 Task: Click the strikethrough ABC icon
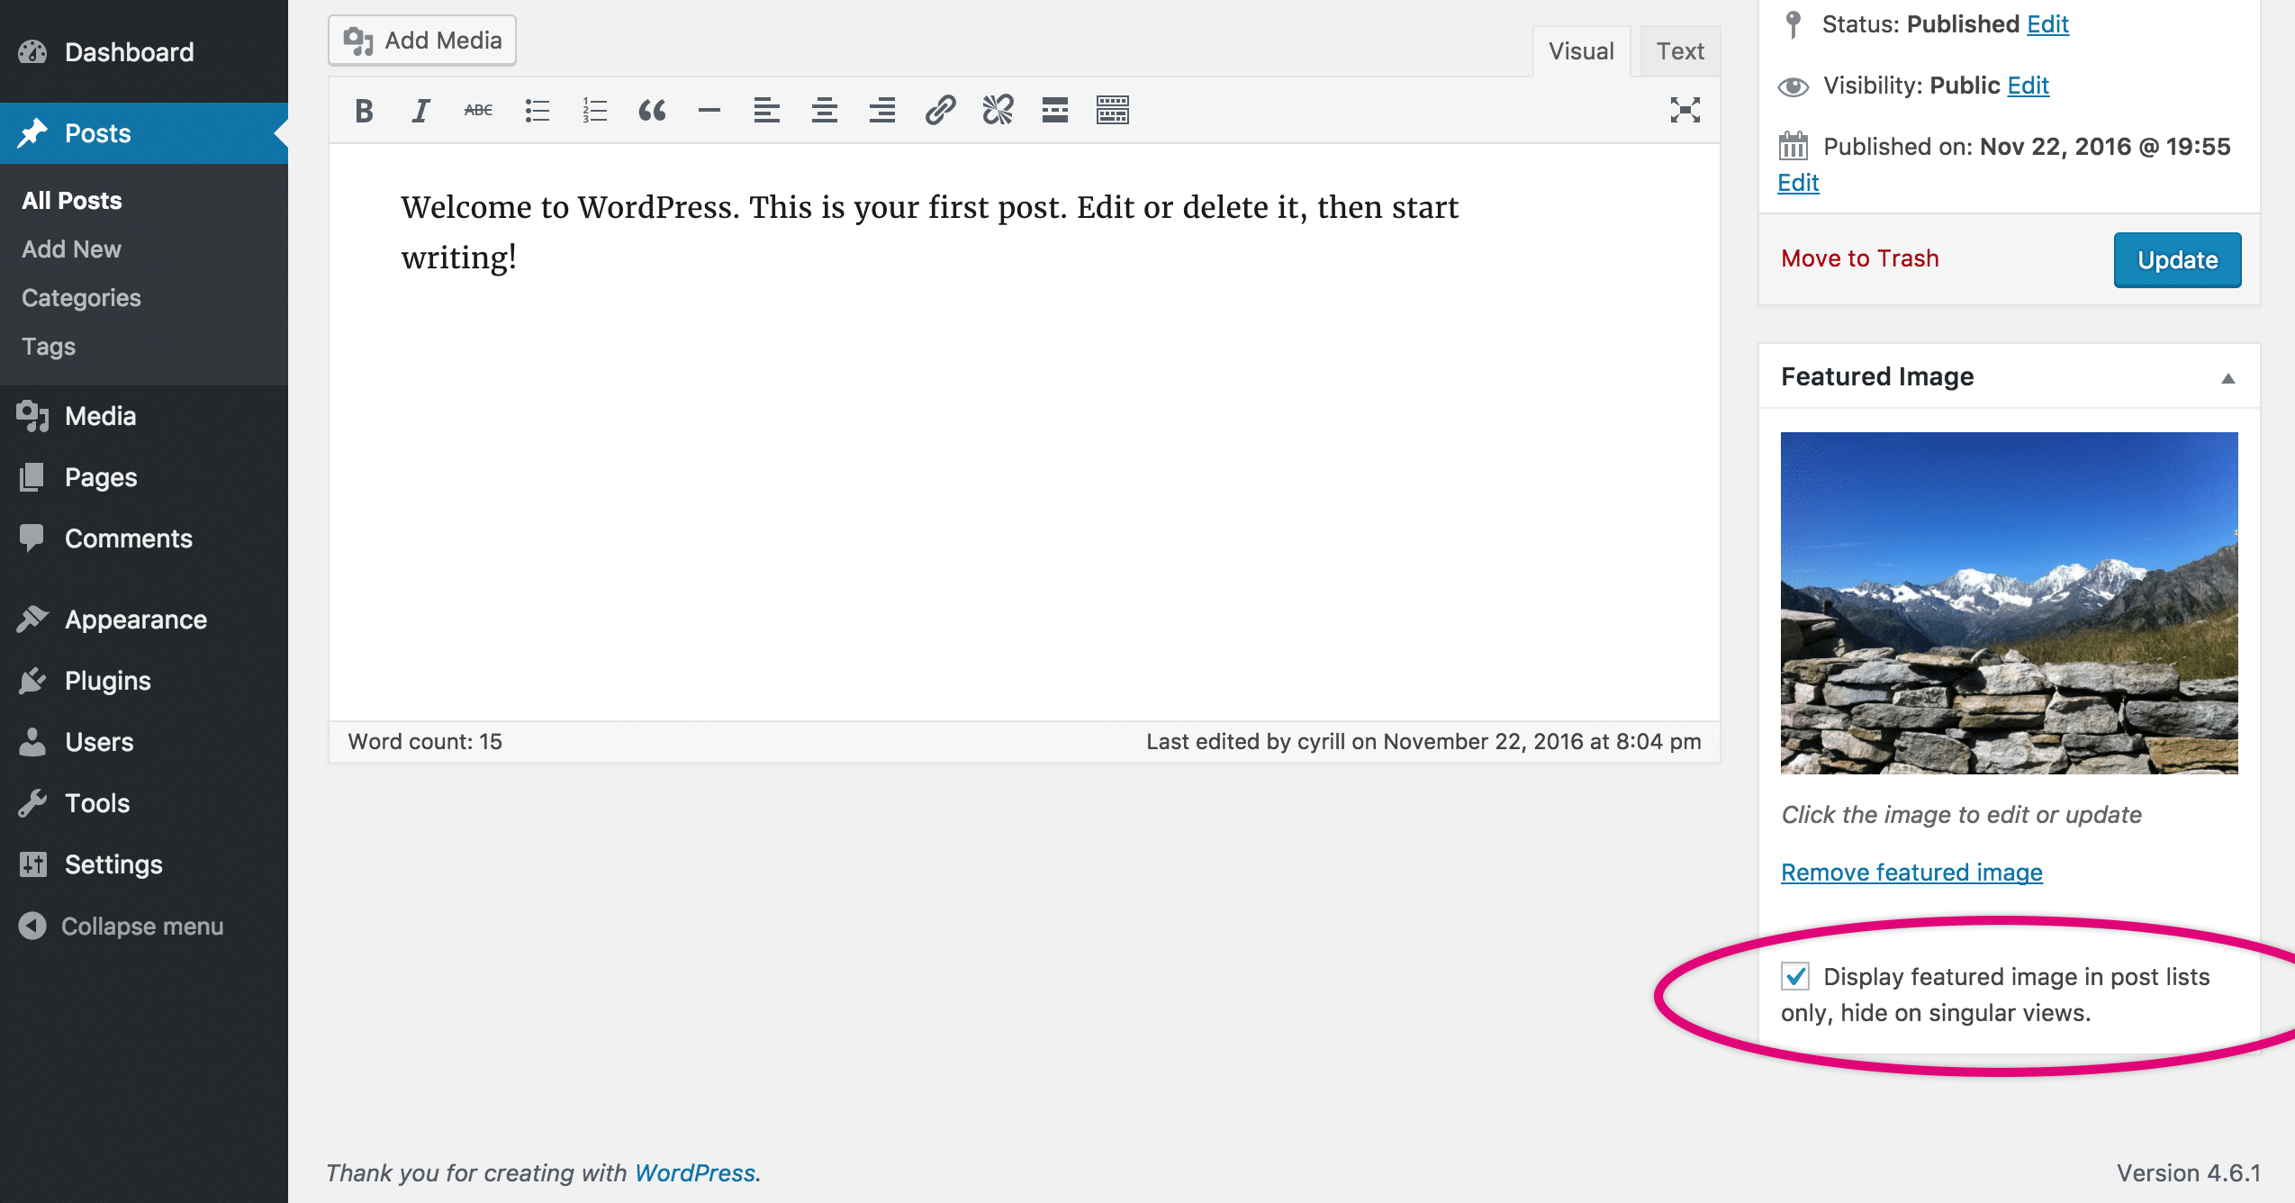[478, 111]
